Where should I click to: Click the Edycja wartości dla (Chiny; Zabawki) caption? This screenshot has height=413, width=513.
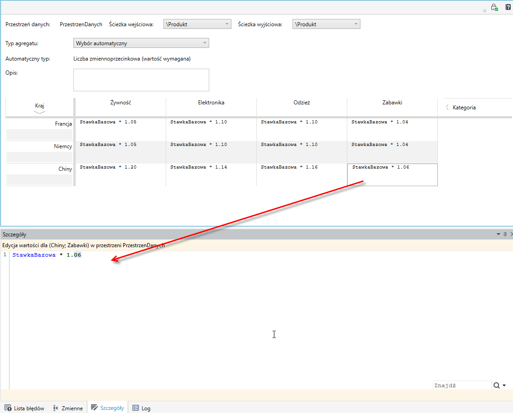tap(83, 245)
